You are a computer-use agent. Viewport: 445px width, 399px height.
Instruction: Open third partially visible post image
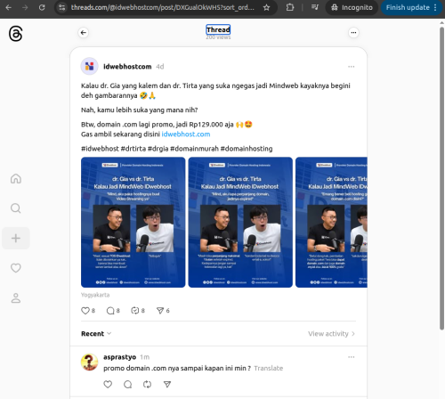click(331, 222)
